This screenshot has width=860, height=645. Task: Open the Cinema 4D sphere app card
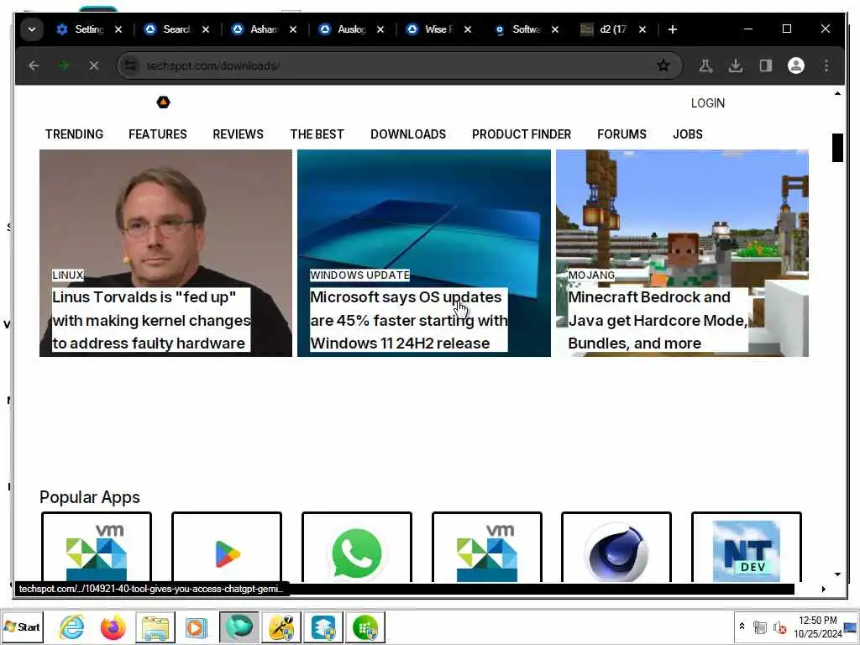pyautogui.click(x=616, y=548)
